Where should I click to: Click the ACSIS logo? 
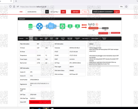(x=21, y=12)
